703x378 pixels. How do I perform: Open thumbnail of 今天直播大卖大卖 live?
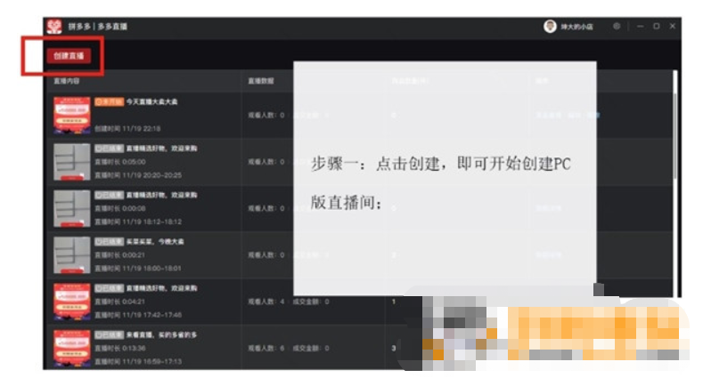(x=72, y=115)
